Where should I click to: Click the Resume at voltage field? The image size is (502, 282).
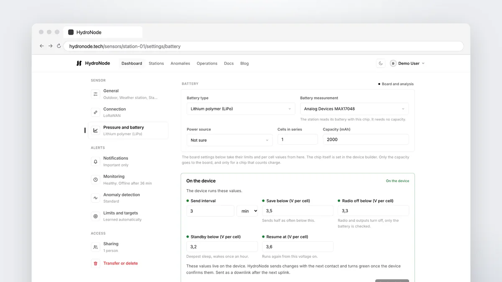(298, 247)
